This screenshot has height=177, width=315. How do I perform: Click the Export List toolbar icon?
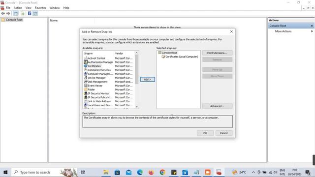click(23, 13)
